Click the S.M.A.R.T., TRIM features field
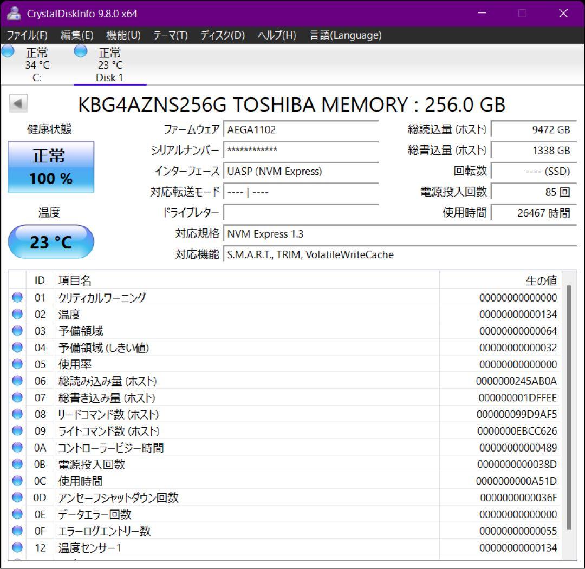Image resolution: width=585 pixels, height=569 pixels. coord(400,254)
